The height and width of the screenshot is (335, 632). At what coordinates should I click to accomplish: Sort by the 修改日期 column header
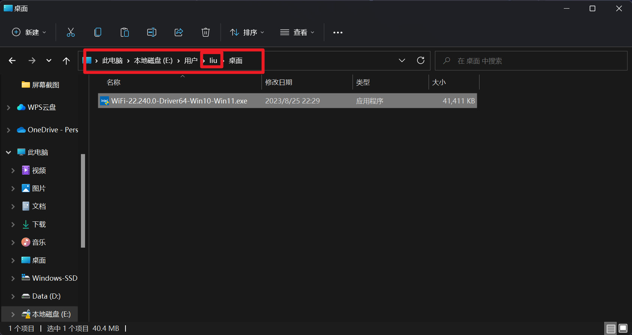279,82
